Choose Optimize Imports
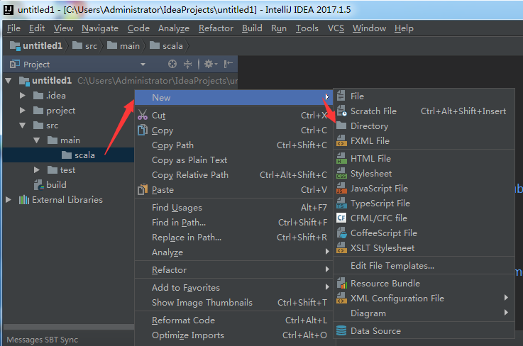 coord(233,335)
